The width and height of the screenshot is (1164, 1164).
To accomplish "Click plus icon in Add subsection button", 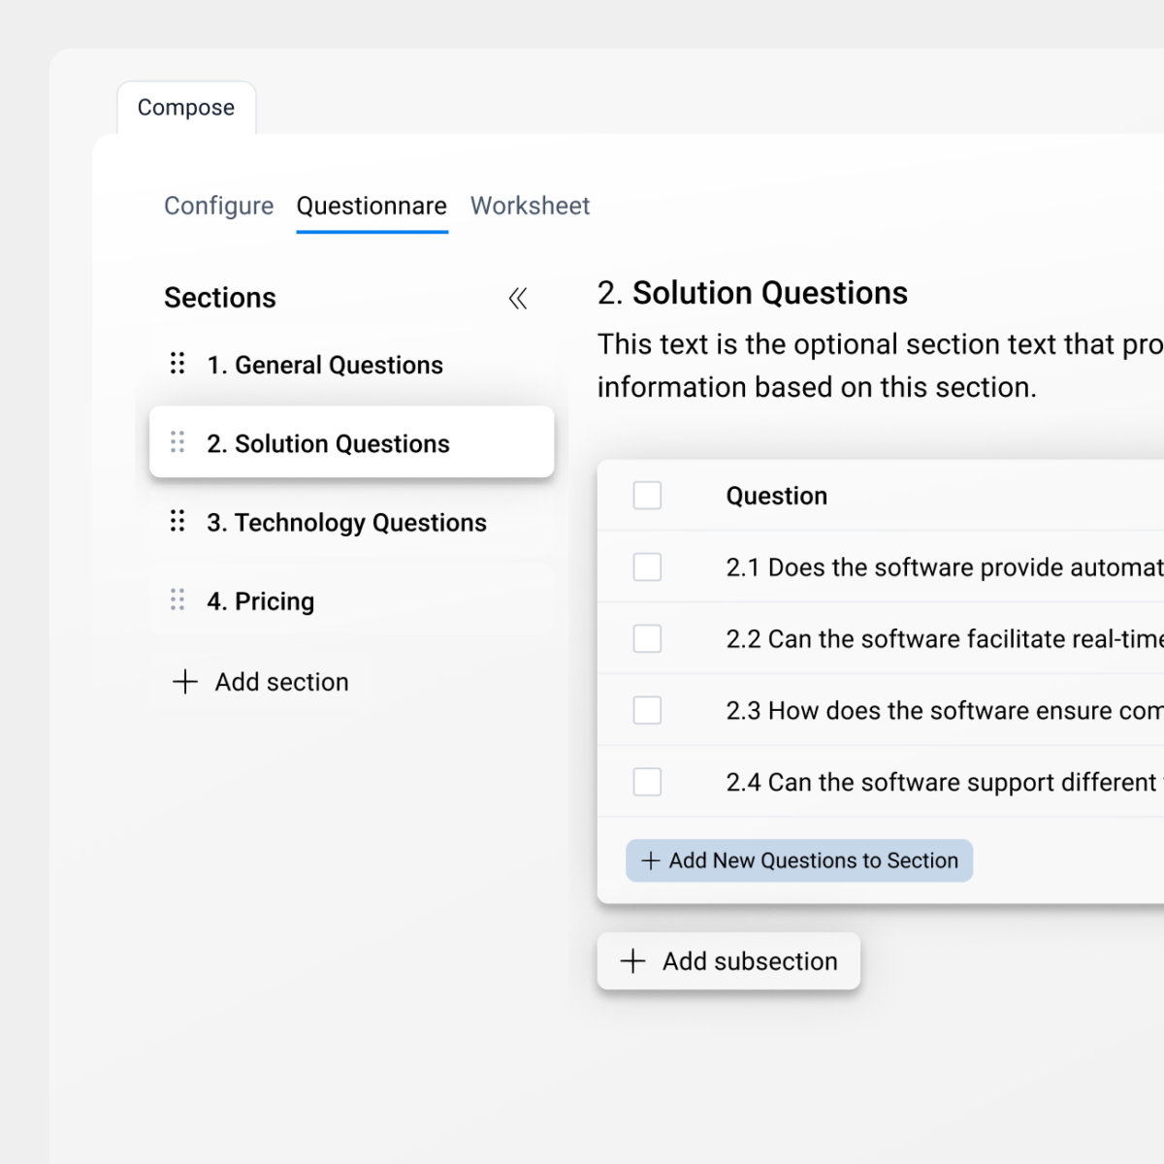I will click(633, 961).
